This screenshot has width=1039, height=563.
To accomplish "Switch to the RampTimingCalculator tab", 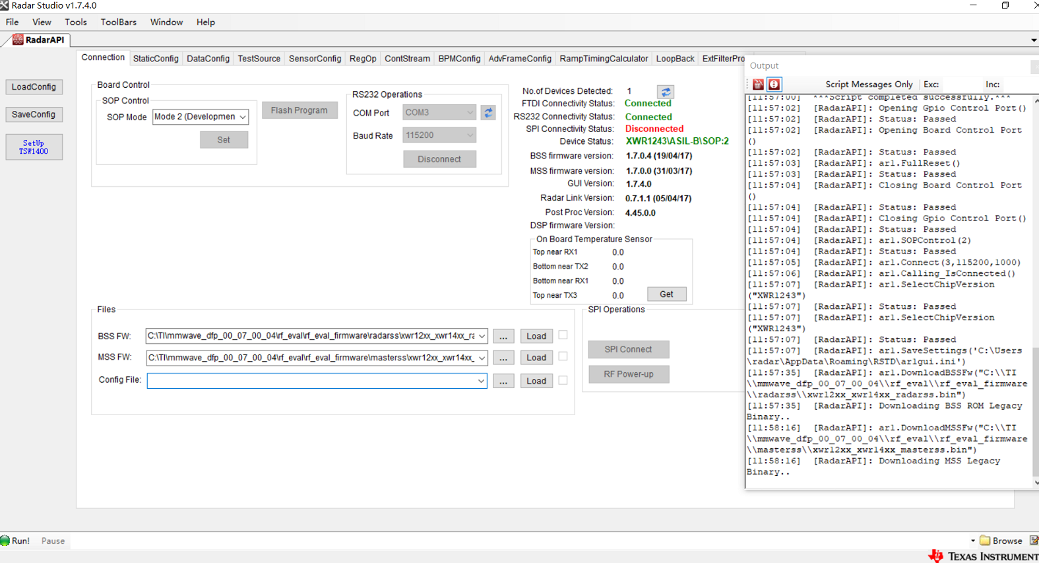I will [x=604, y=59].
